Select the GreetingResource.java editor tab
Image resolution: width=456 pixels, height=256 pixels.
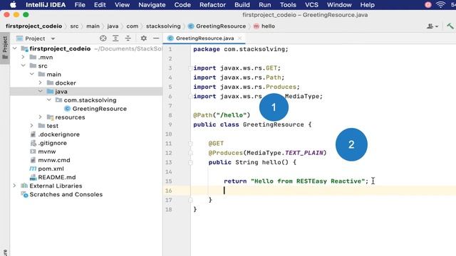coord(204,38)
